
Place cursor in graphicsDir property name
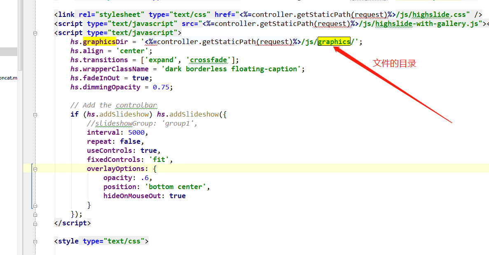[x=105, y=42]
